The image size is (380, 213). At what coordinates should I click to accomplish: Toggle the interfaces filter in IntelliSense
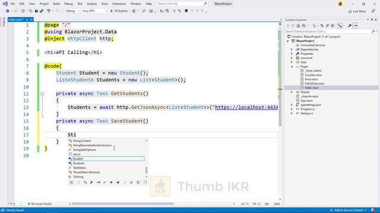(x=99, y=182)
